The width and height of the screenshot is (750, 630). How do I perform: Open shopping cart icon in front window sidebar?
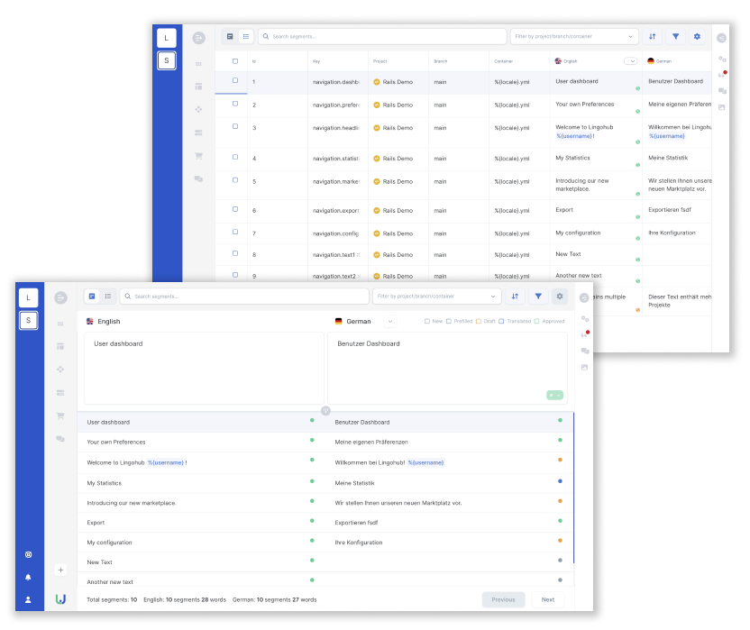coord(60,415)
